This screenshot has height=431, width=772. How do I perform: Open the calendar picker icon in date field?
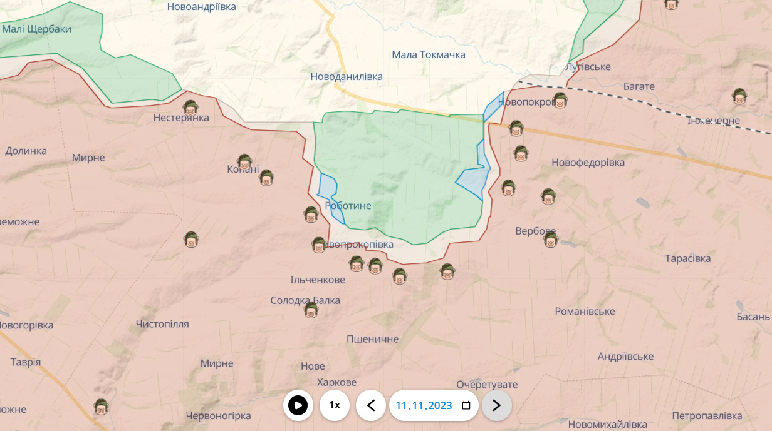pyautogui.click(x=466, y=405)
